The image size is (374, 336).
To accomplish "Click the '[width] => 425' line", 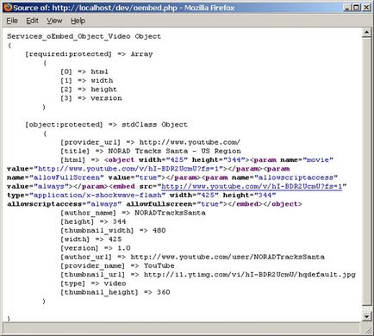I will point(90,240).
